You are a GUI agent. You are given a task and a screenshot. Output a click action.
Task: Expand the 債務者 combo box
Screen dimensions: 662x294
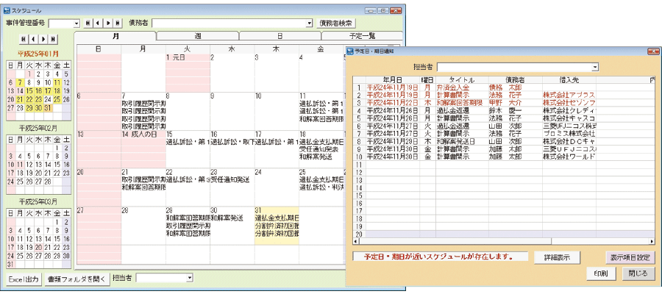click(310, 24)
